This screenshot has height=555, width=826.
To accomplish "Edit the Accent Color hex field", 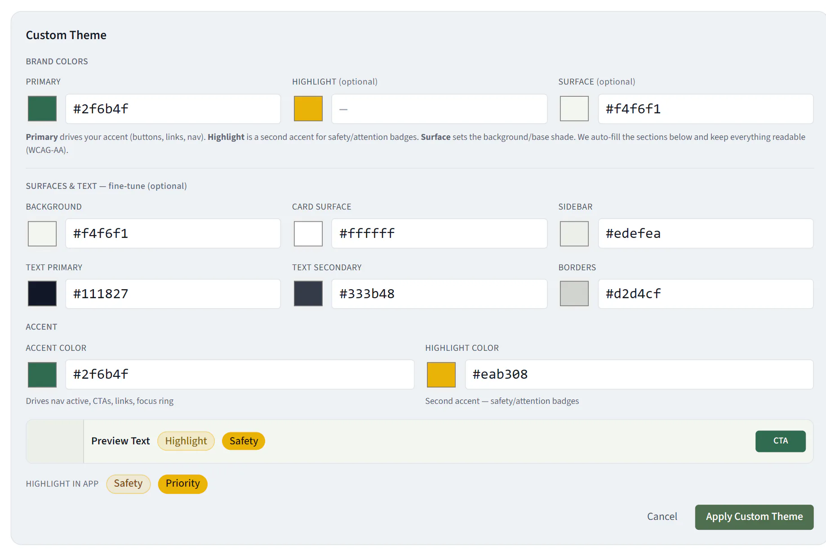I will 240,374.
